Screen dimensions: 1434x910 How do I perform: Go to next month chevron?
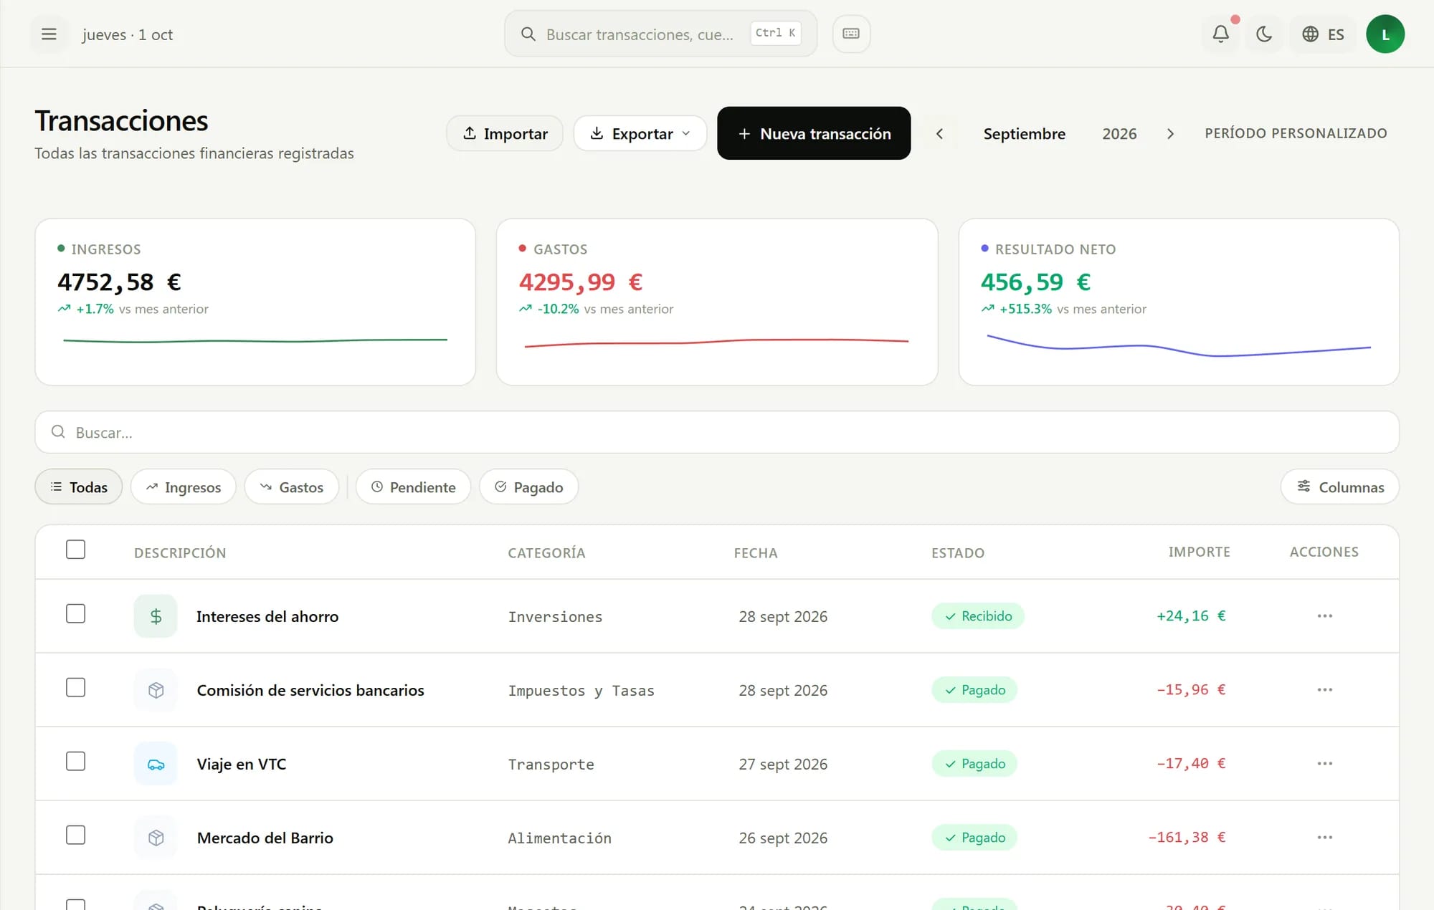(1170, 133)
